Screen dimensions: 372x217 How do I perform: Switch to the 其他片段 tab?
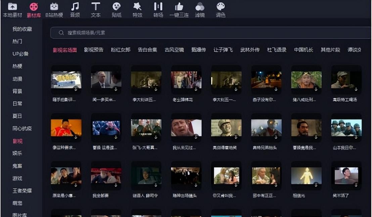click(x=330, y=50)
